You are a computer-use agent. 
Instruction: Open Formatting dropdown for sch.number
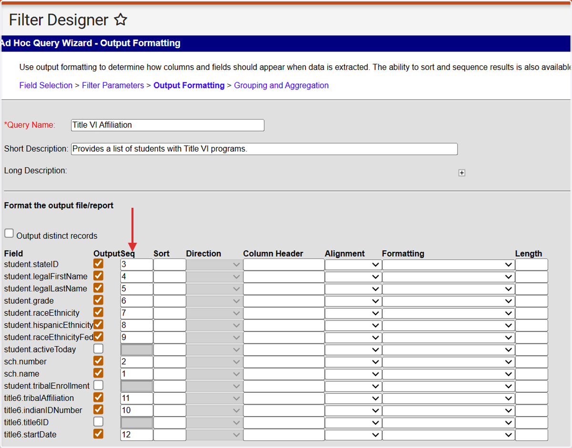pos(448,362)
